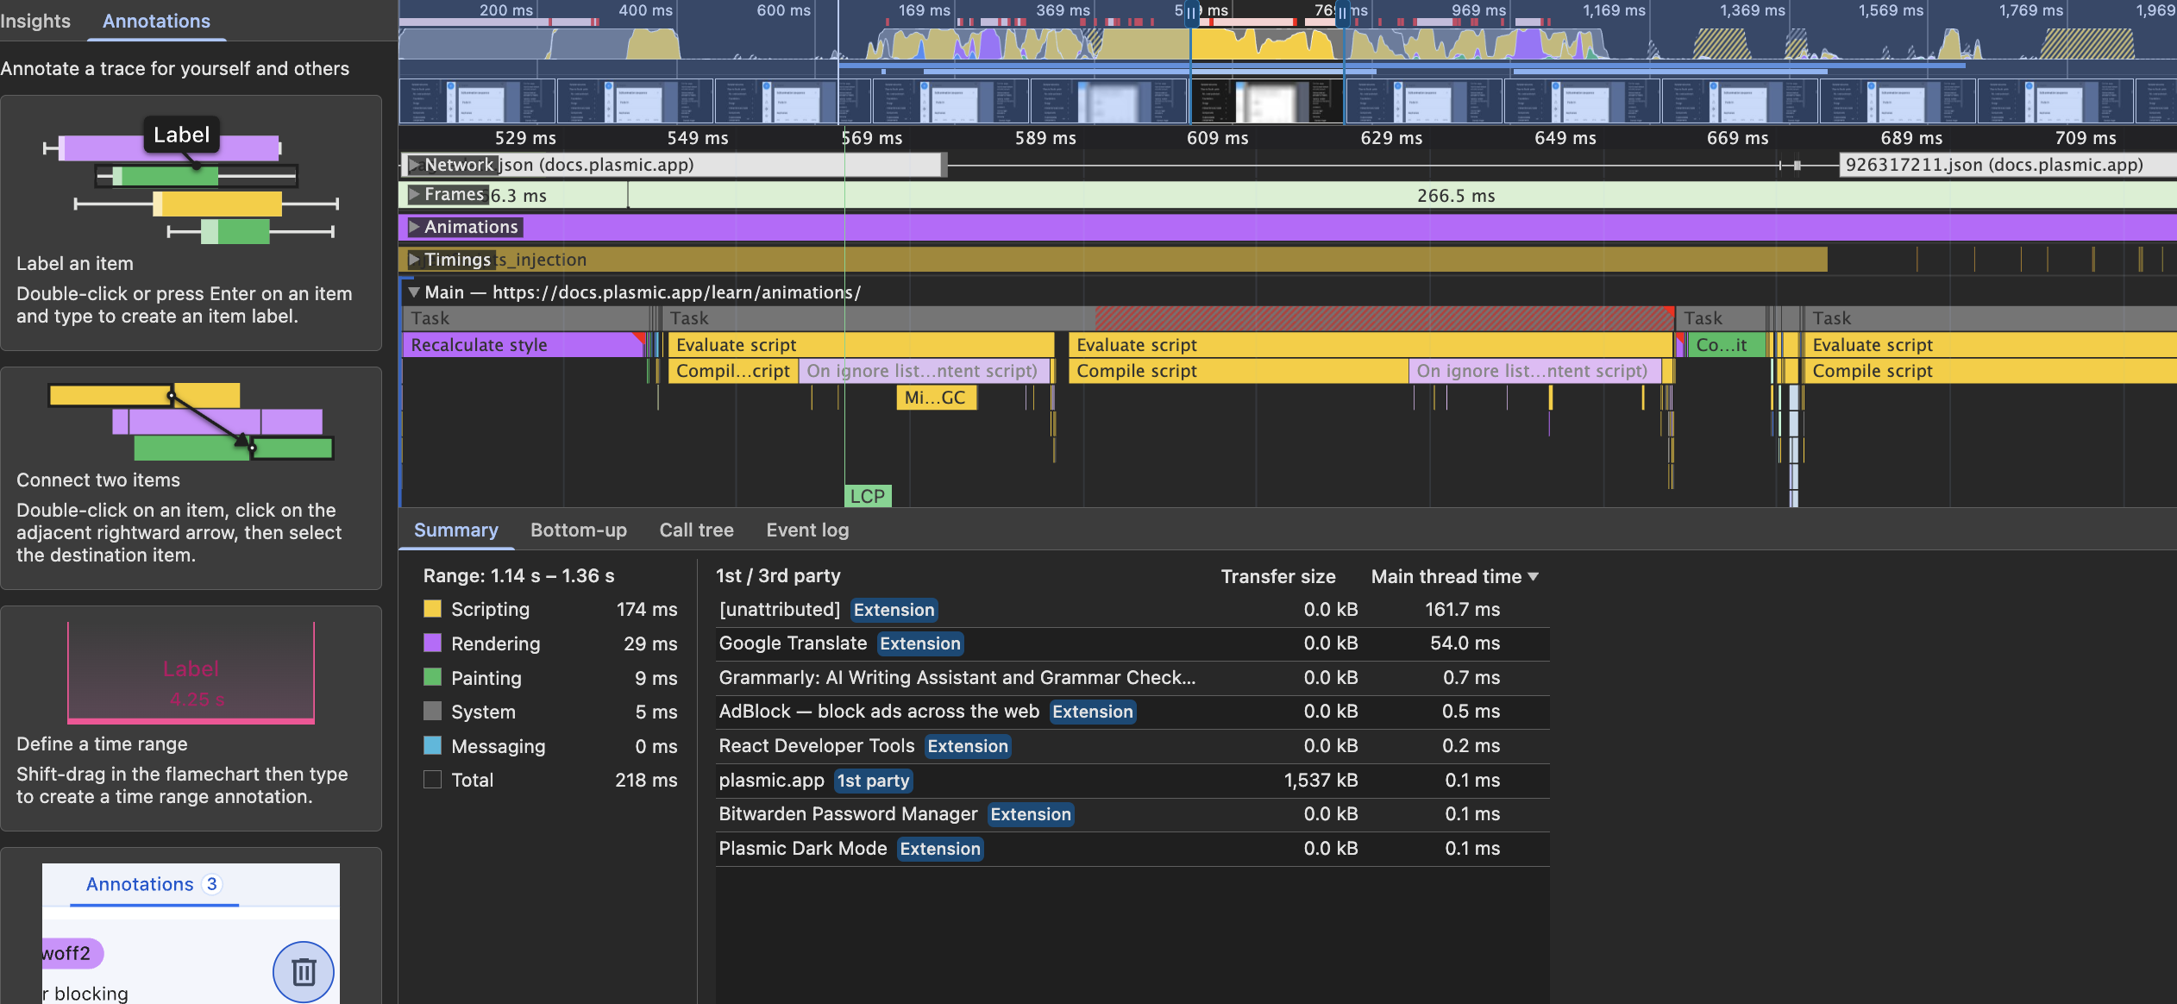This screenshot has height=1004, width=2177.
Task: Click the screenshot thumbnail above 609 ms
Action: click(x=1267, y=101)
